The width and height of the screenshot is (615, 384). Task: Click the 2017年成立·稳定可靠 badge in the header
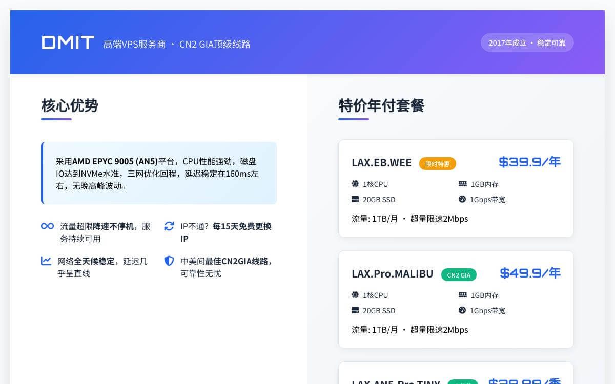(527, 42)
